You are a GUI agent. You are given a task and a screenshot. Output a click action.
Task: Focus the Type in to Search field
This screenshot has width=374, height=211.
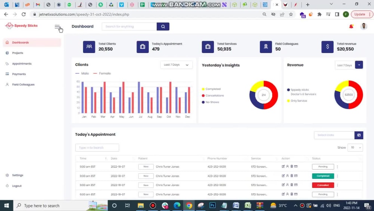(x=97, y=148)
